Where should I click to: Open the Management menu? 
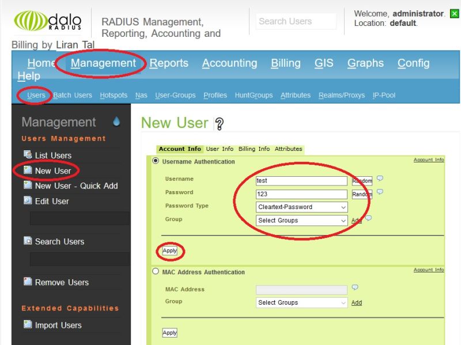click(x=103, y=63)
